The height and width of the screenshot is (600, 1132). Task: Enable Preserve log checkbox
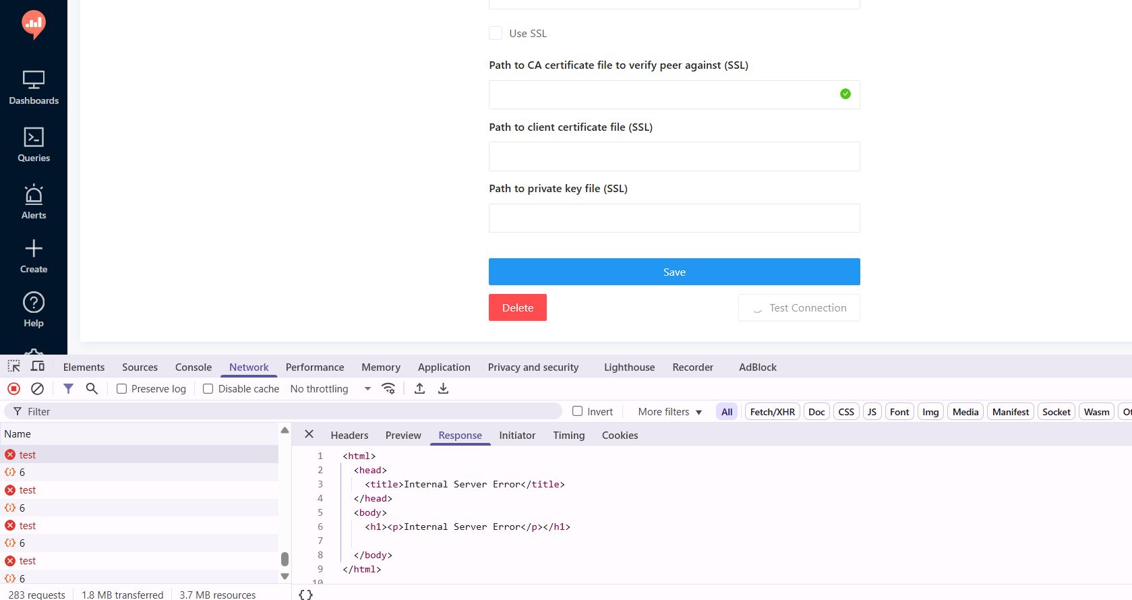pyautogui.click(x=121, y=389)
